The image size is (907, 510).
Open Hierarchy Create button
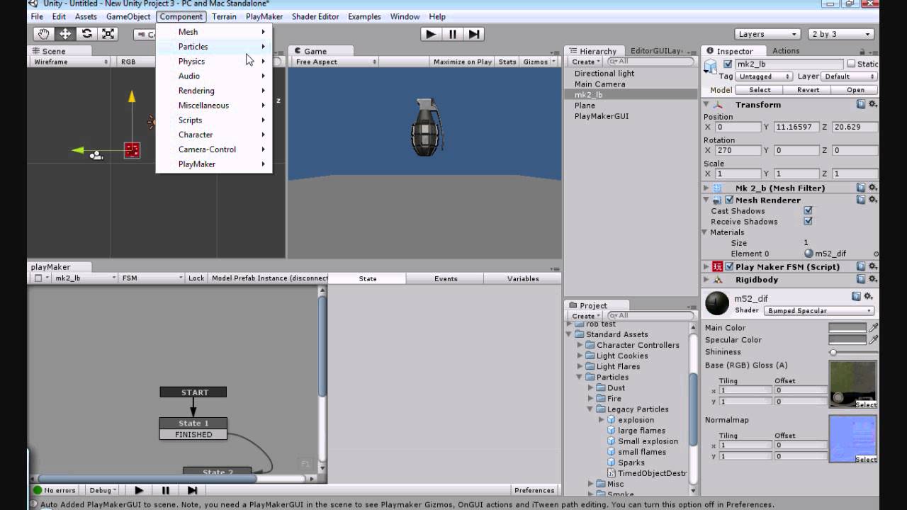pos(586,62)
